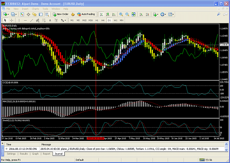Open the tile windows icon
Viewport: 230px width, 163px height.
134,14
